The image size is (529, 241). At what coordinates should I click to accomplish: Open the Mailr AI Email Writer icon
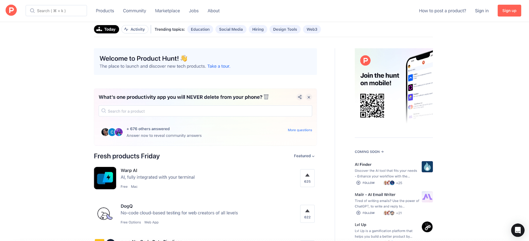click(x=427, y=197)
